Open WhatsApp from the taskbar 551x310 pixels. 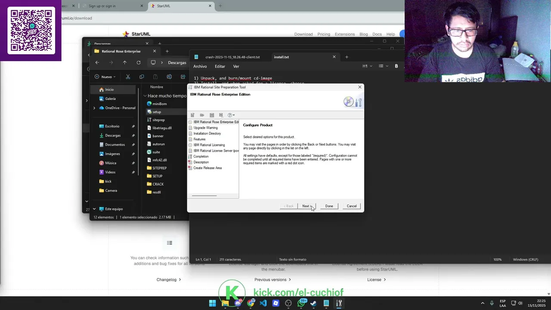coord(301,303)
